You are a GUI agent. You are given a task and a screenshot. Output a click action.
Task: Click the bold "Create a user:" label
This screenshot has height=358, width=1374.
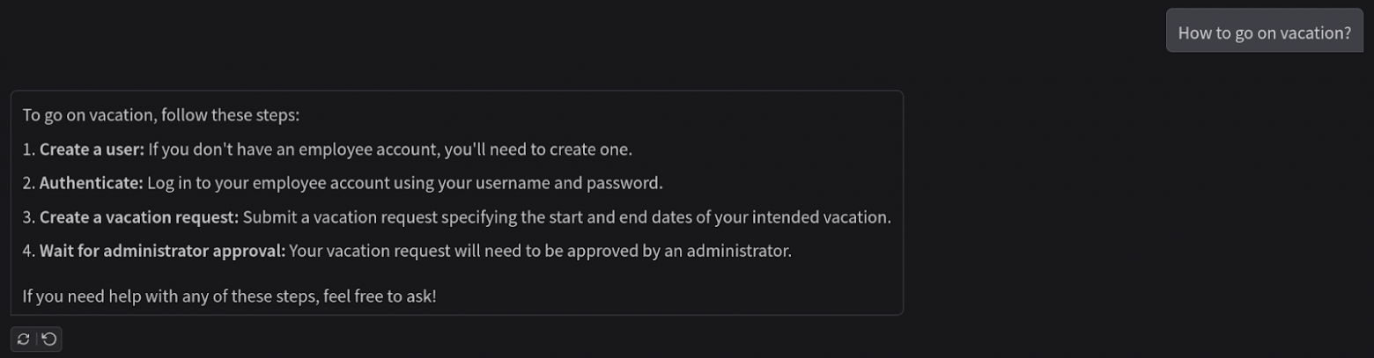[x=92, y=150]
